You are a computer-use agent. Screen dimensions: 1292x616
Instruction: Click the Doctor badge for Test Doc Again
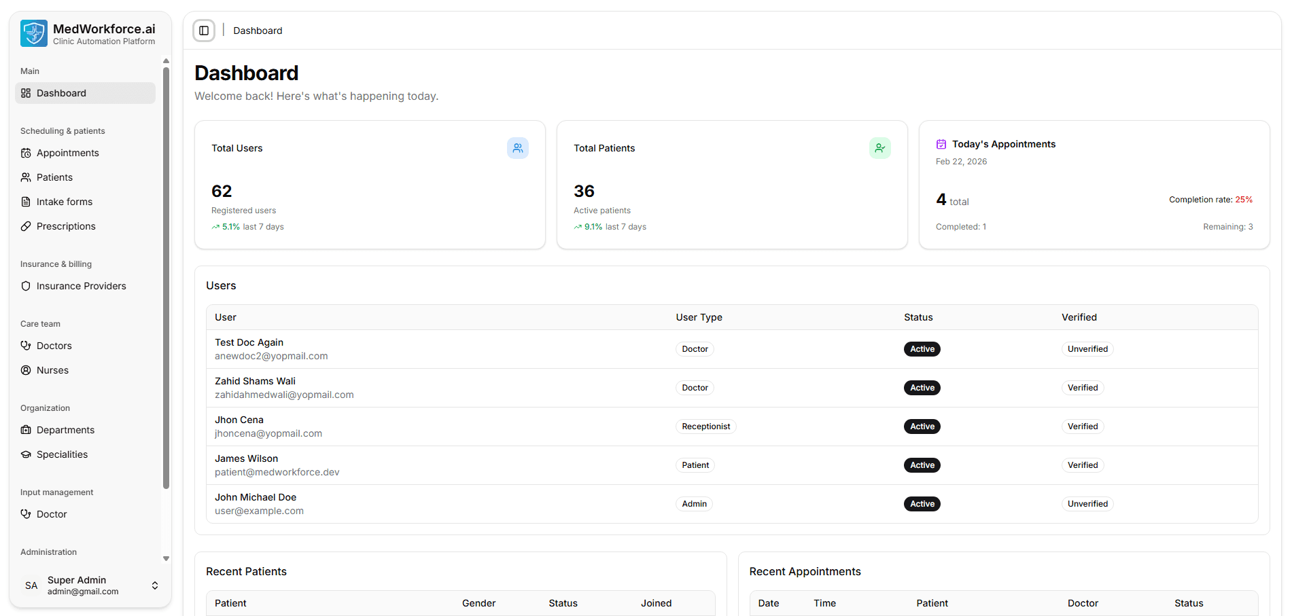(695, 348)
